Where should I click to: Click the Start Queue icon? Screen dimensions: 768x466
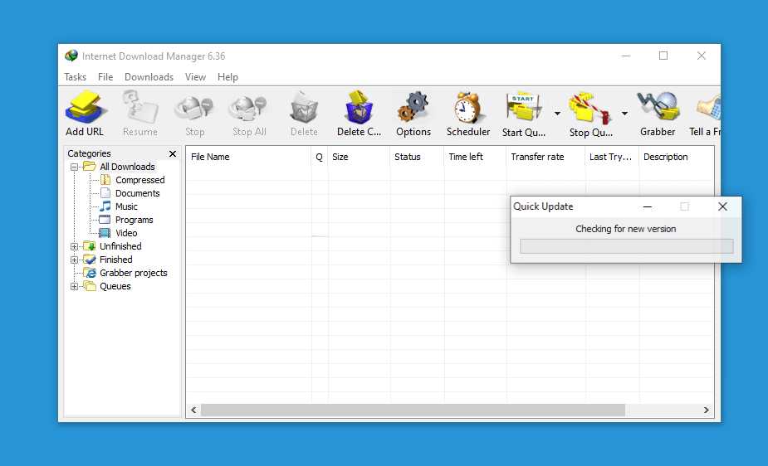(523, 107)
